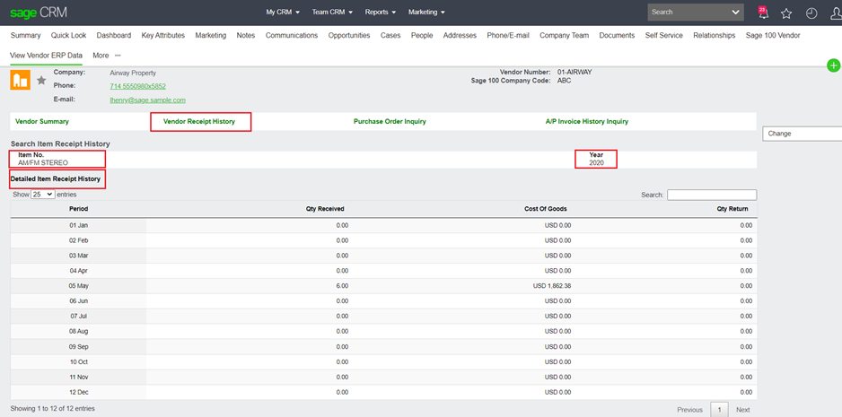842x417 pixels.
Task: Open the Opportunities tab
Action: (x=349, y=35)
